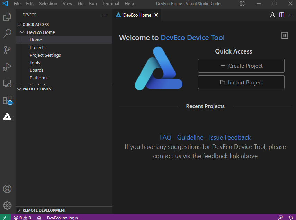296x220 pixels.
Task: Select the DevEco Device Tool activity icon
Action: (x=7, y=116)
